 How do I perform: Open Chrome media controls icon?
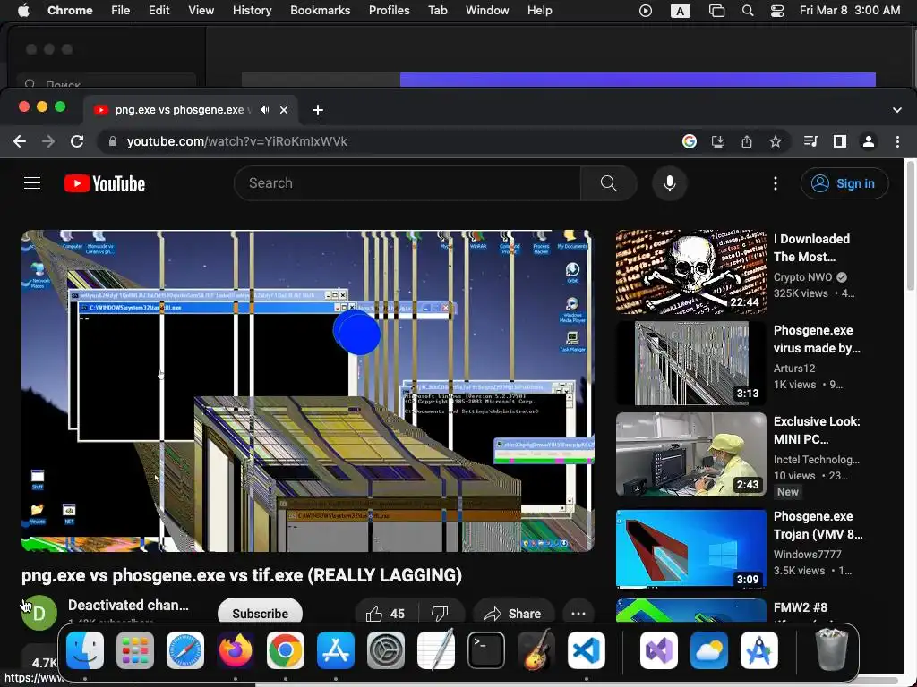click(811, 141)
